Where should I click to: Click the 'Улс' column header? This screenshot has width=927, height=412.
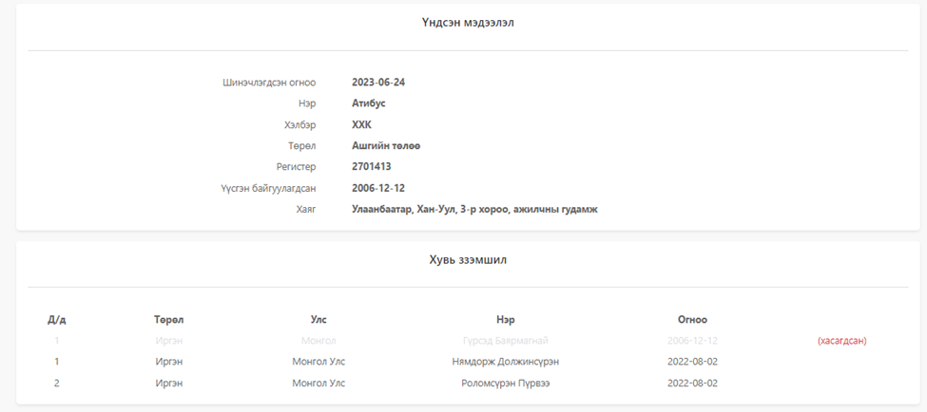point(319,319)
